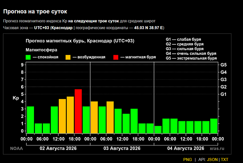Click the NOAA source label

pos(16,149)
